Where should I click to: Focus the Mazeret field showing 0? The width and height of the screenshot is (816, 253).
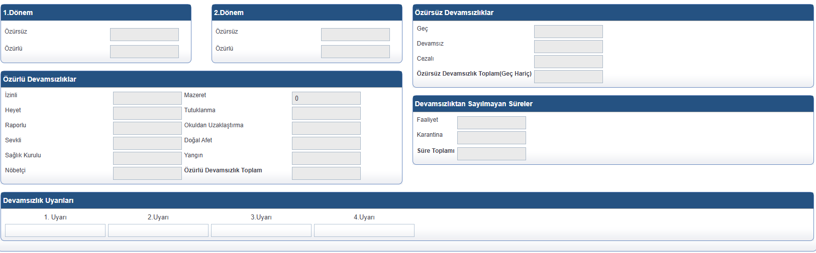(x=326, y=98)
